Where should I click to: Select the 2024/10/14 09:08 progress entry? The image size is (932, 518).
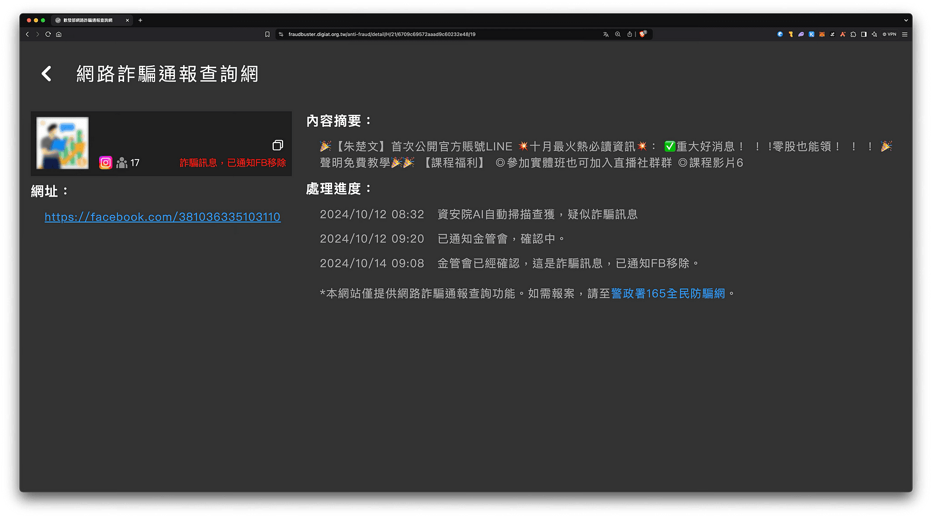tap(510, 264)
